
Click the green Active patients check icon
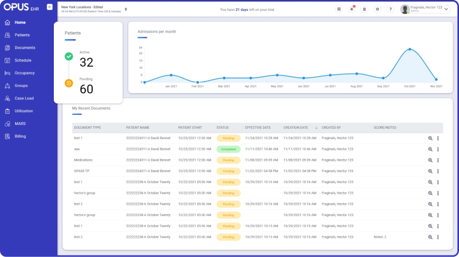(x=68, y=56)
